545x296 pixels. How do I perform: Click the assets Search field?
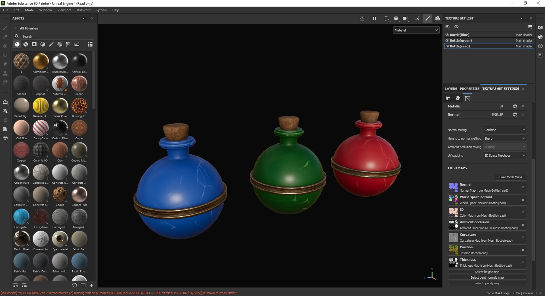[x=54, y=36]
